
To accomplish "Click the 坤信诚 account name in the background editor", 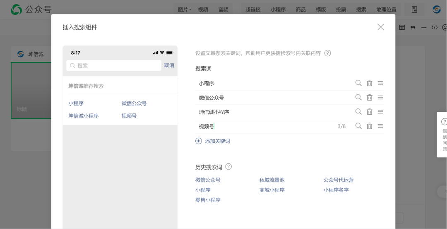I will coord(36,54).
